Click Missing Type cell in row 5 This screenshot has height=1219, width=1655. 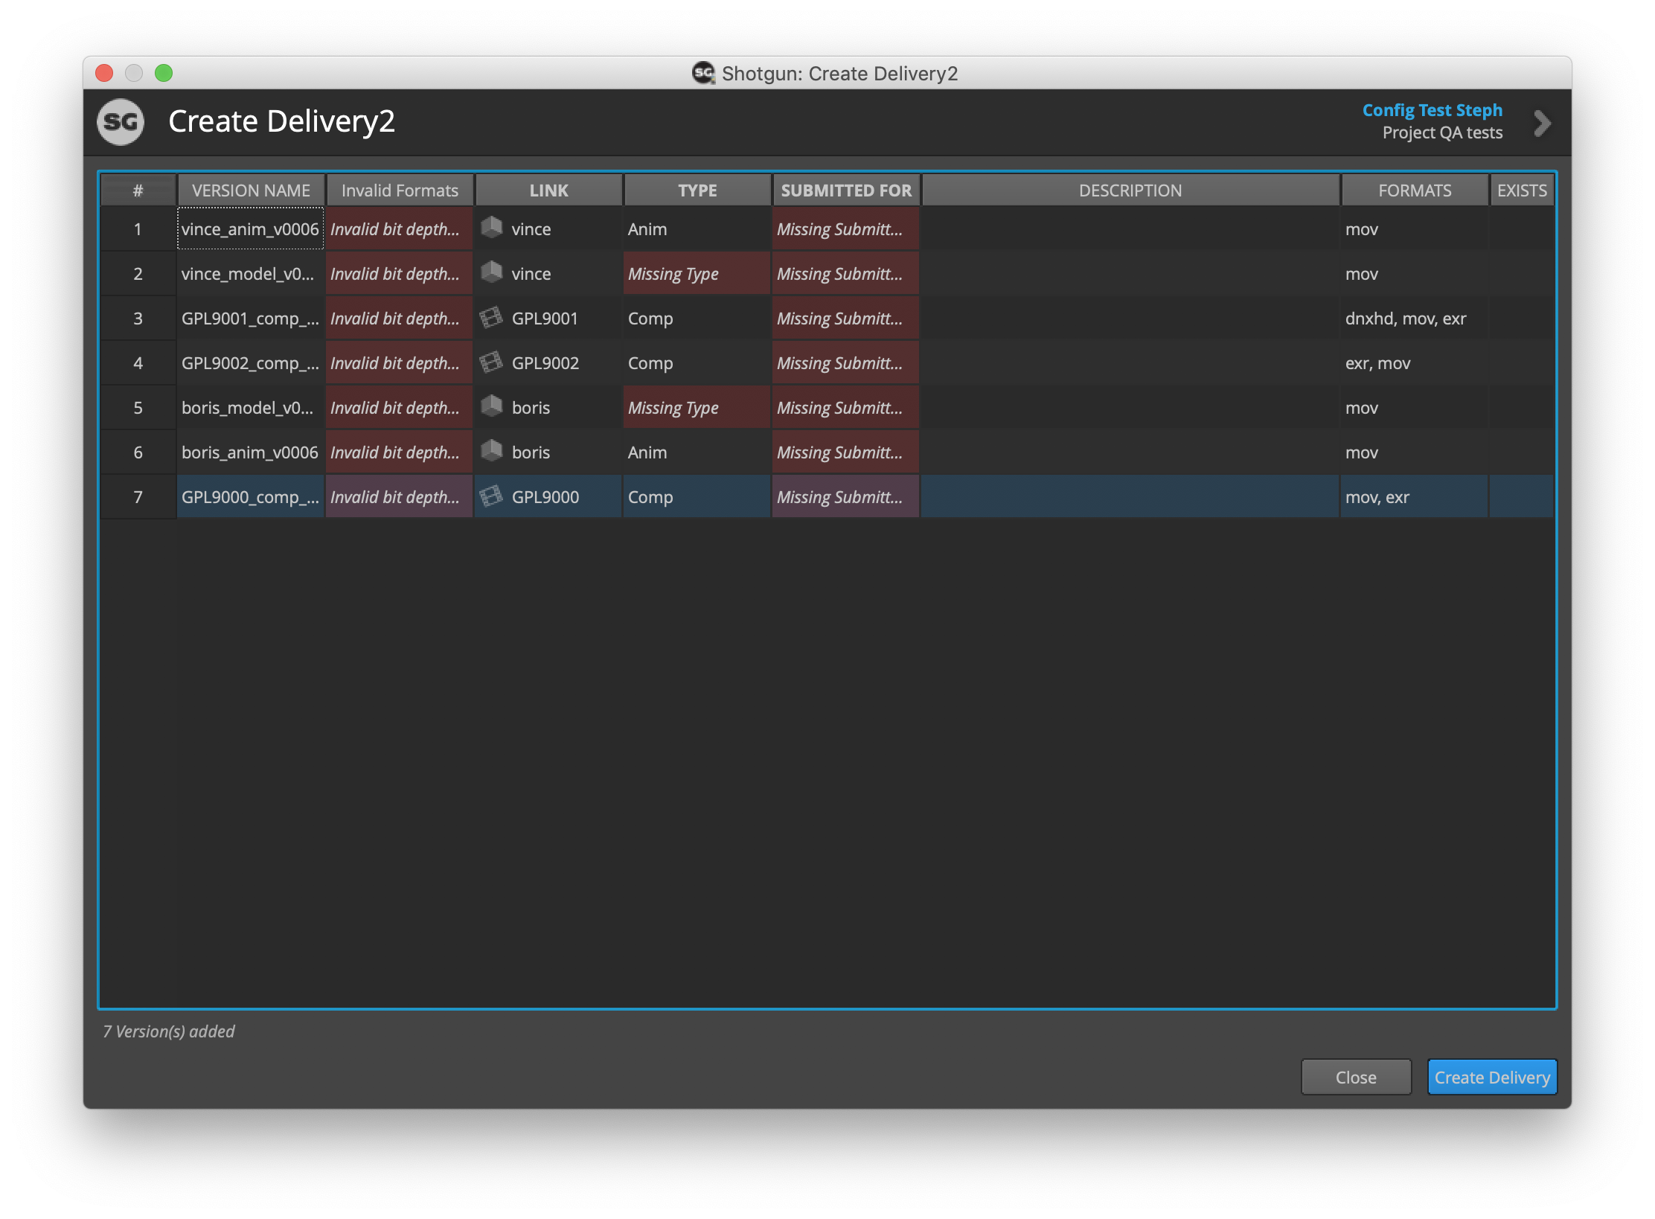tap(697, 407)
